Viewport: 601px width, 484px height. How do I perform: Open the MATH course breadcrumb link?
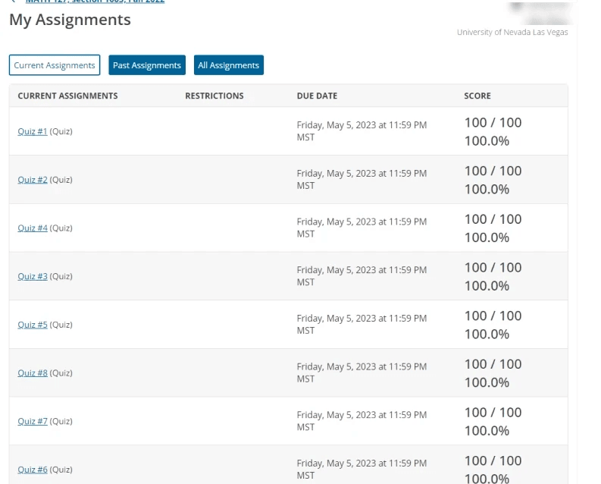coord(95,2)
